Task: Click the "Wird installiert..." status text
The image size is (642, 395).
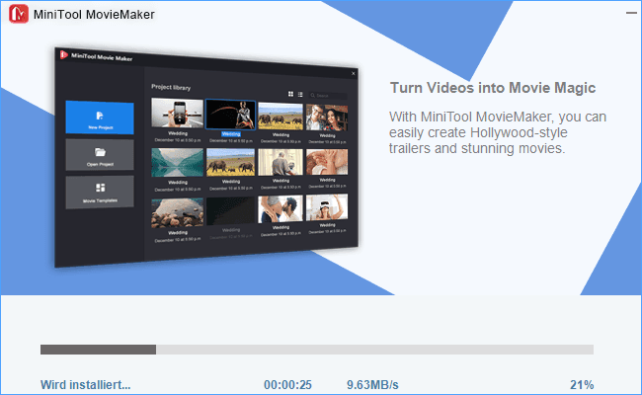Action: [x=85, y=384]
